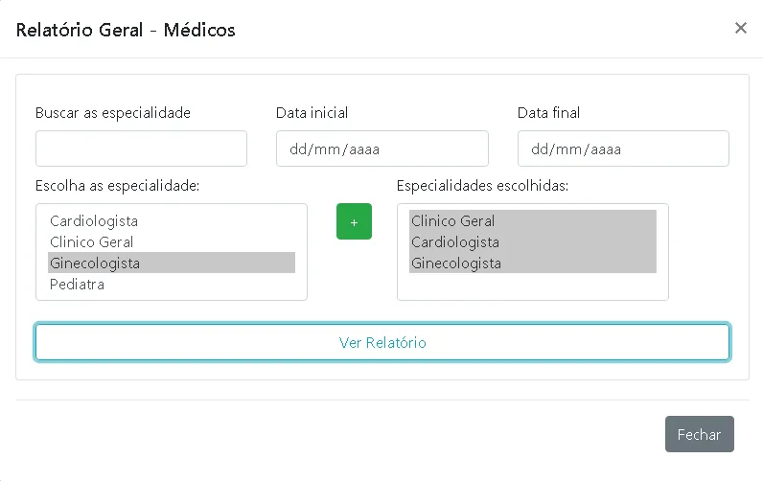Open the Data inicial date field
Image resolution: width=763 pixels, height=481 pixels.
click(381, 149)
